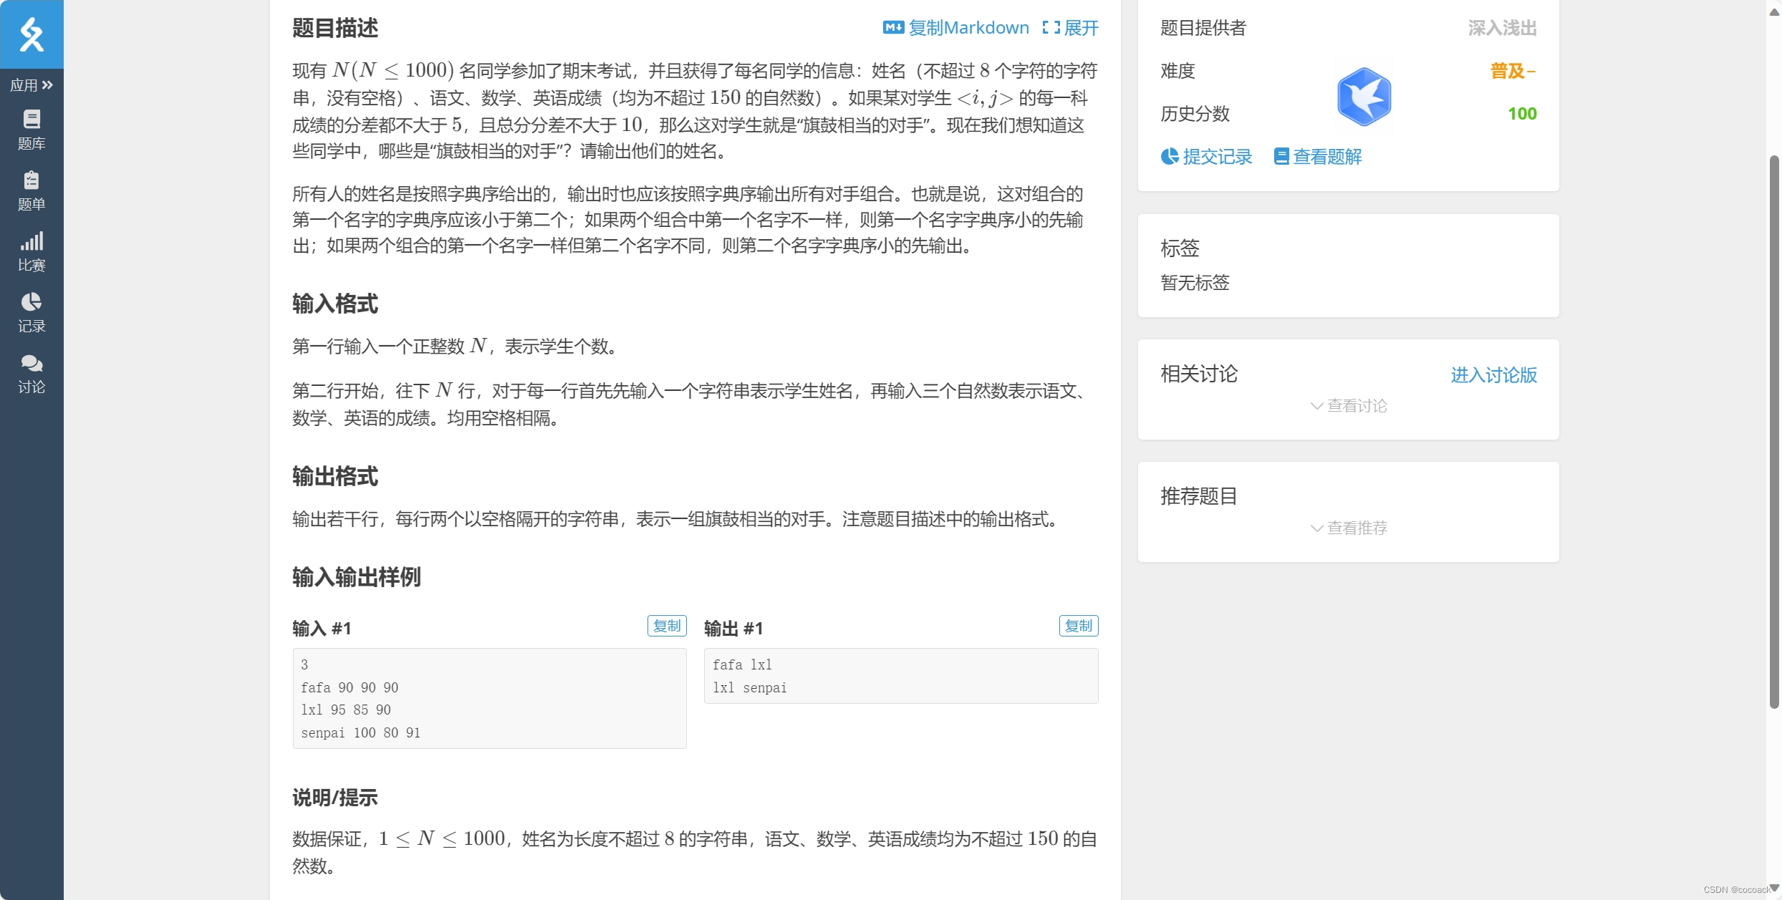Viewport: 1782px width, 900px height.
Task: Click the blue bird hexagon badge
Action: (x=1364, y=97)
